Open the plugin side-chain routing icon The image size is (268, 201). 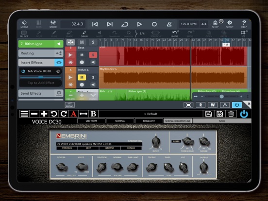(x=225, y=105)
